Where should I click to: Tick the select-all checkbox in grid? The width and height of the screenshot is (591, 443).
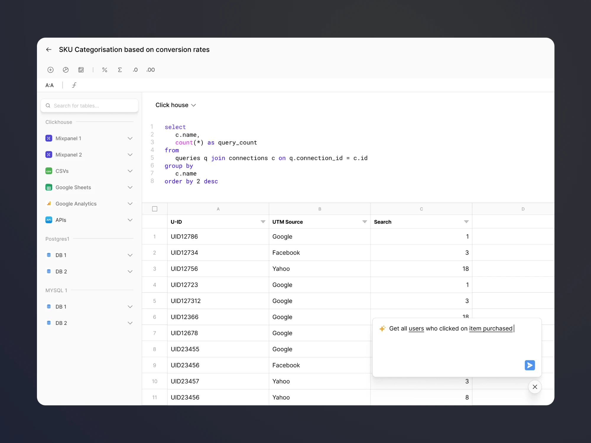[155, 209]
